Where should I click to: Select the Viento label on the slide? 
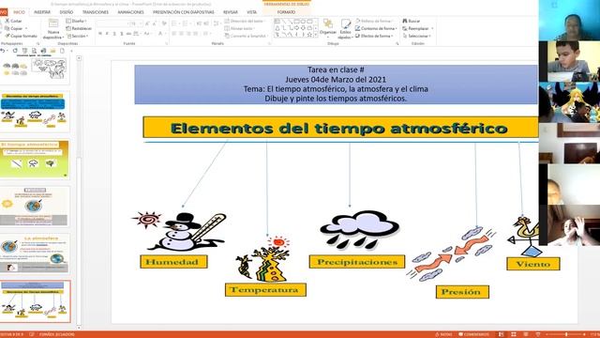(533, 264)
